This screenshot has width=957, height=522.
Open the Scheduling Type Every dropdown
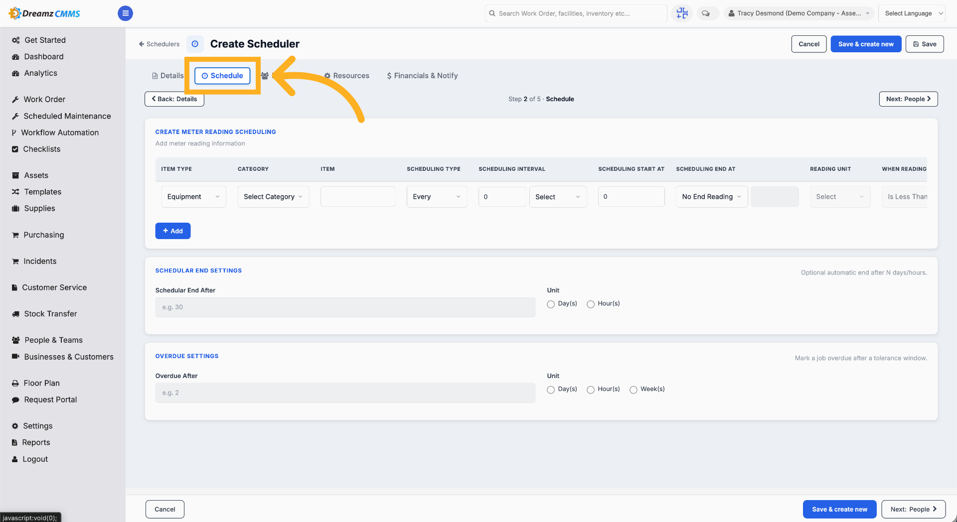(437, 197)
